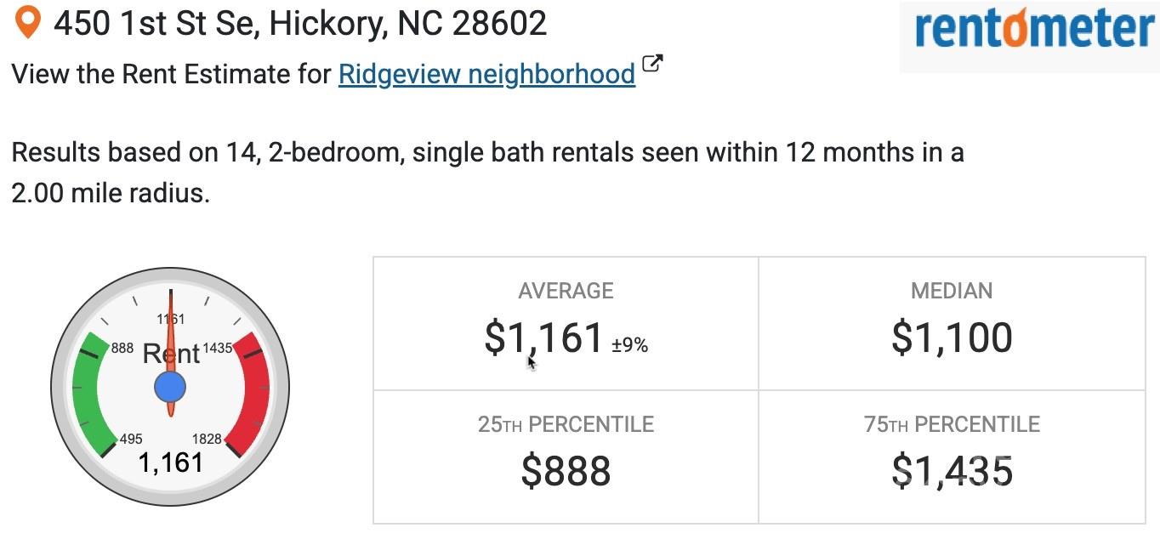Click the green low-rent arc on gauge
Image resolution: width=1160 pixels, height=539 pixels.
[93, 394]
